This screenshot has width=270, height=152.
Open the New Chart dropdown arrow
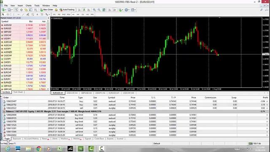coord(6,10)
